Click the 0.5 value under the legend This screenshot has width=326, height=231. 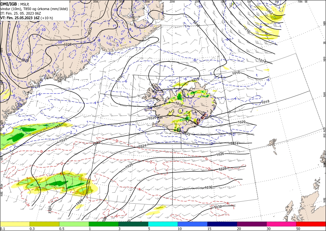click(x=62, y=229)
